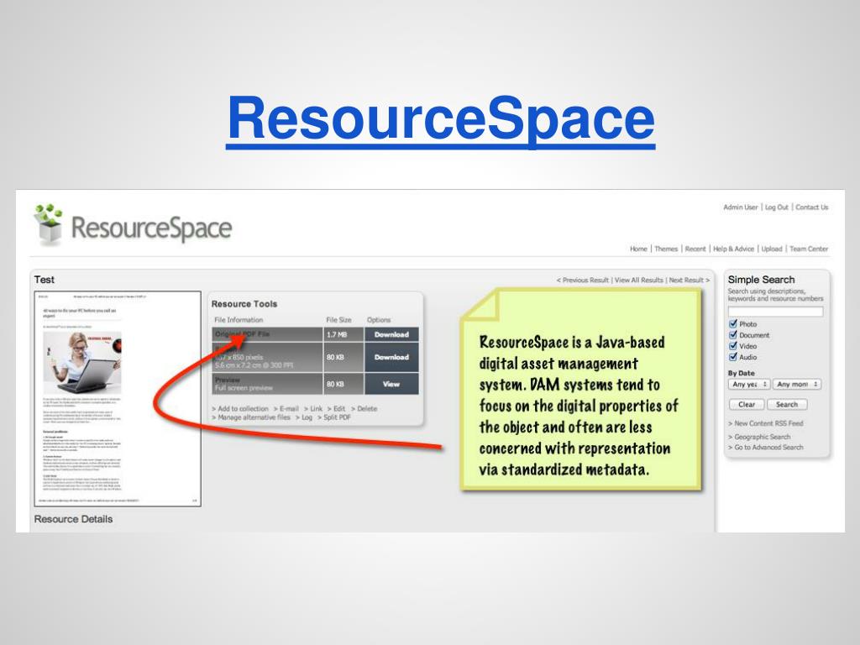The width and height of the screenshot is (860, 645).
Task: Click the Simple Search heading
Action: click(761, 280)
